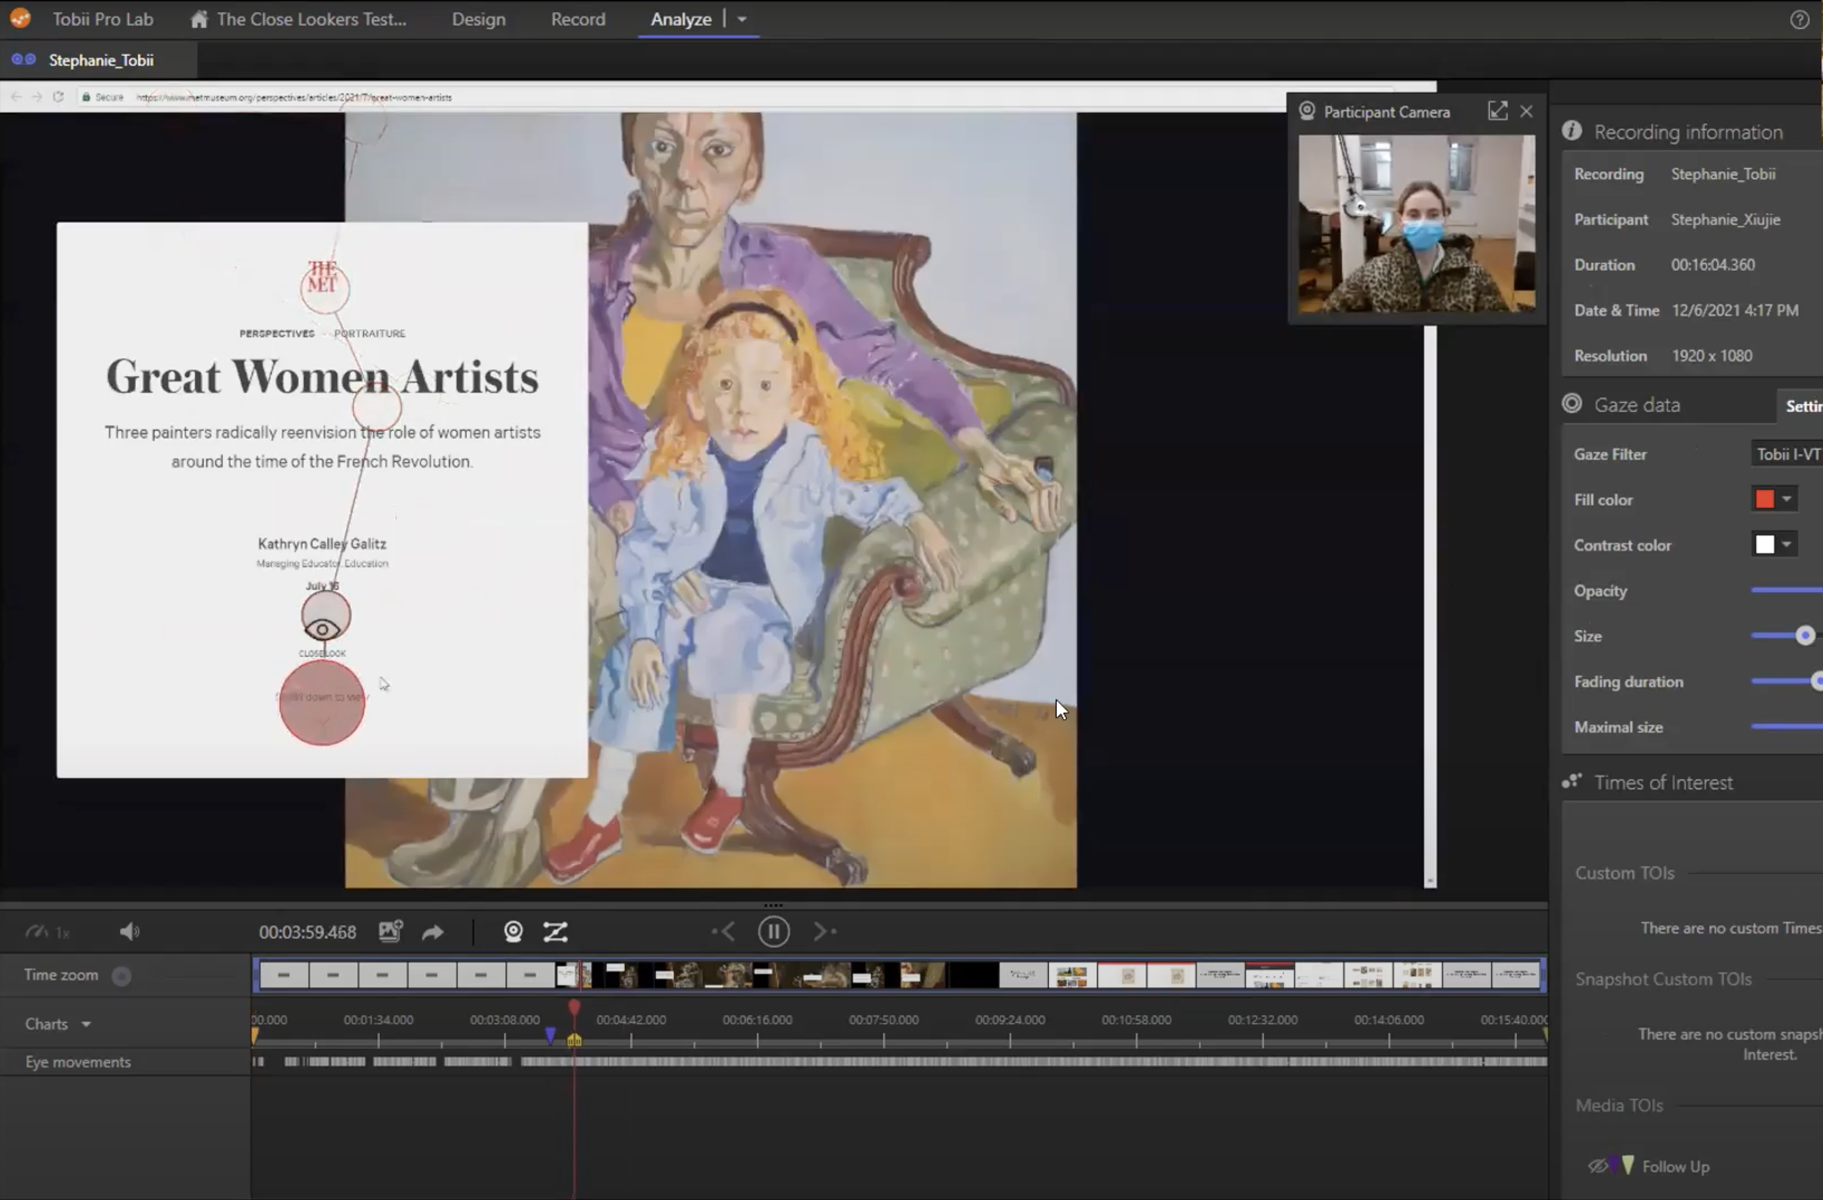
Task: Click the Custom TOIs section header
Action: click(1624, 872)
